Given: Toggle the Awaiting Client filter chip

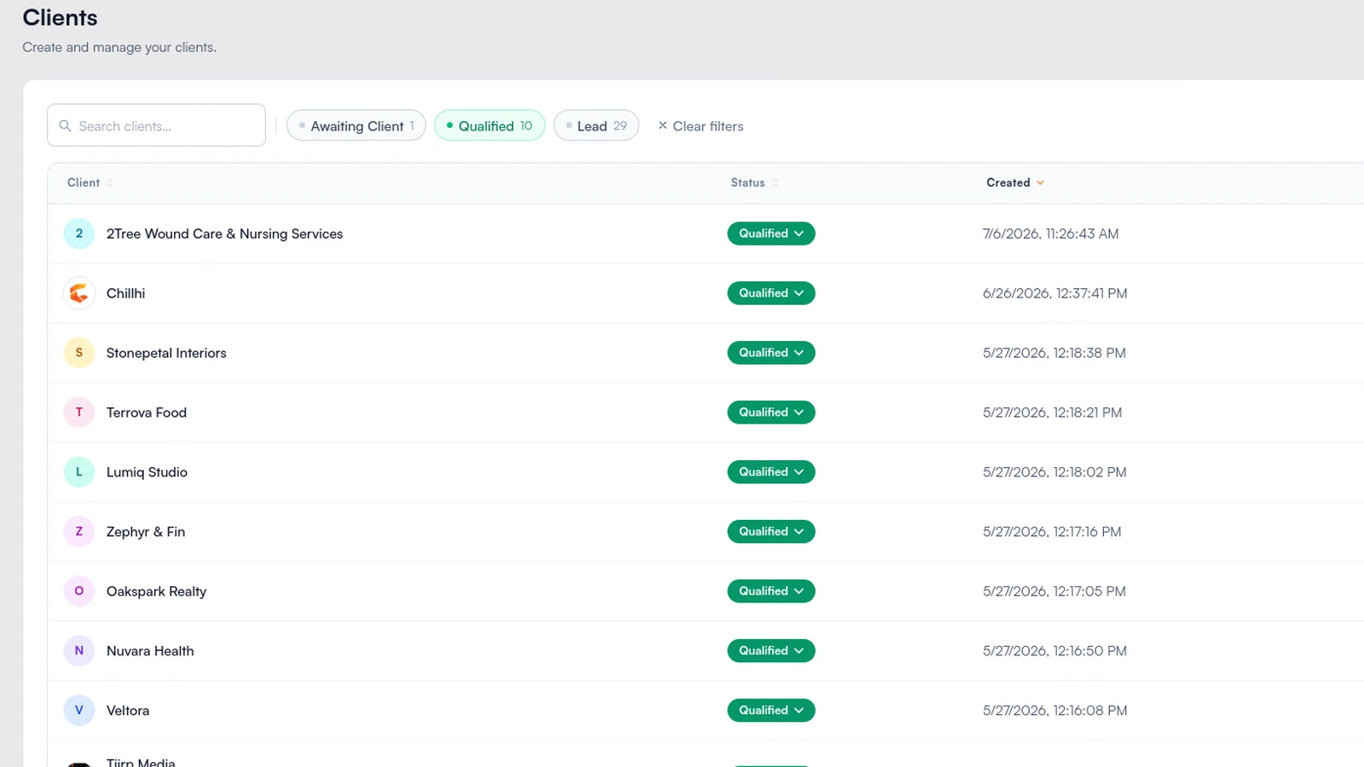Looking at the screenshot, I should 356,125.
